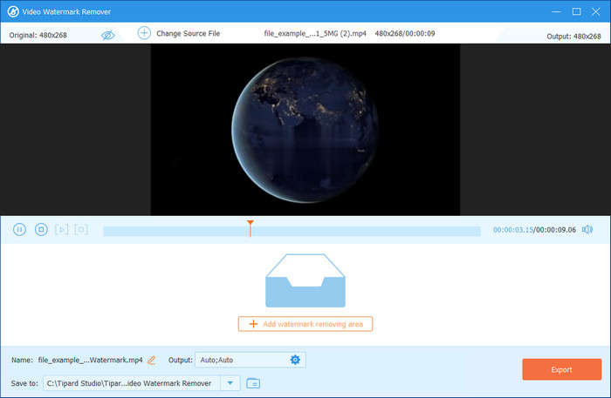Click the blue timeline progress bar
The width and height of the screenshot is (611, 398).
[x=292, y=231]
